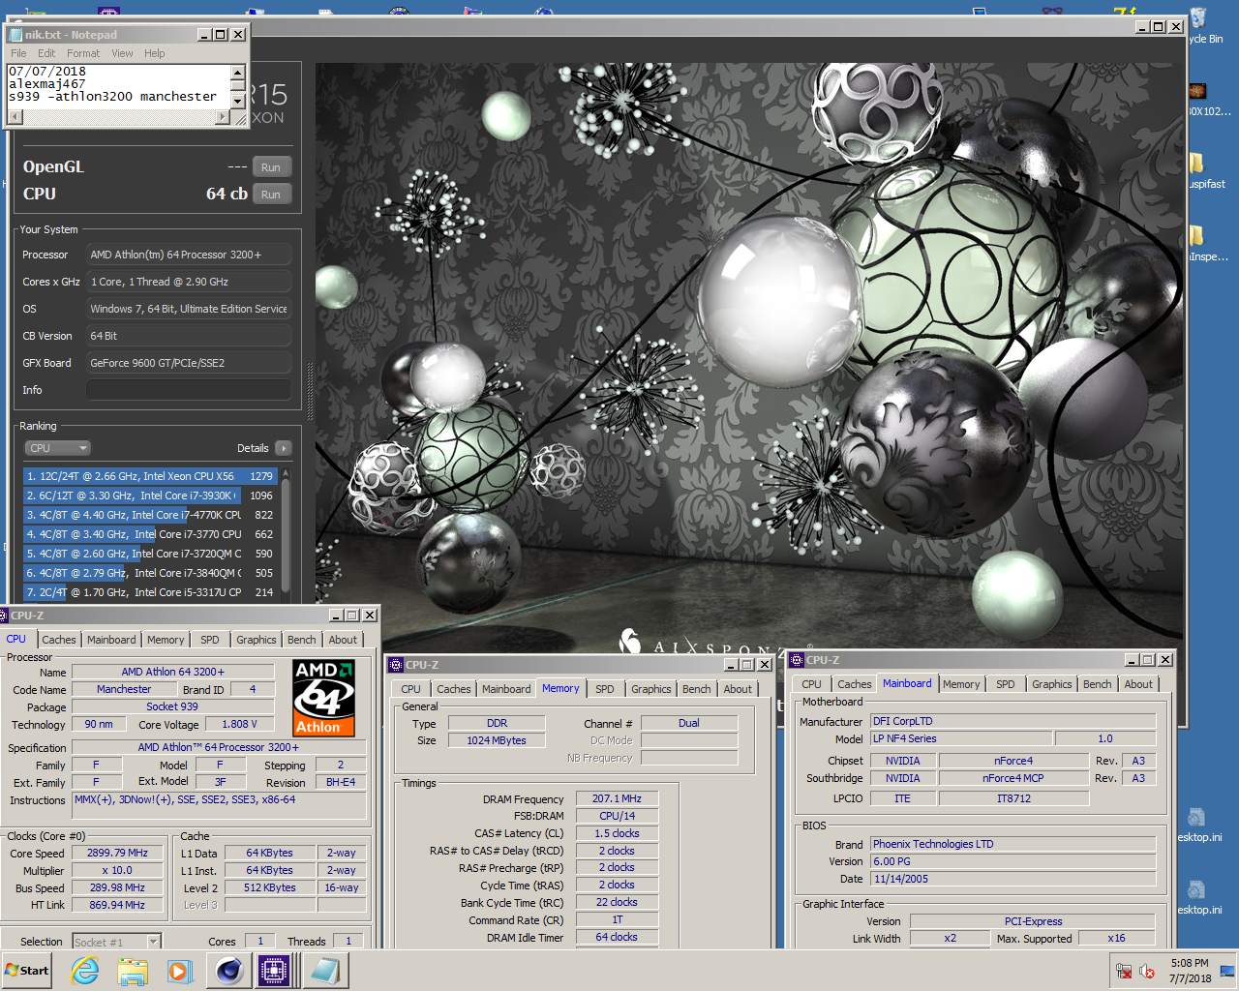The width and height of the screenshot is (1239, 991).
Task: Click the Code Name value Manchester
Action: click(124, 689)
